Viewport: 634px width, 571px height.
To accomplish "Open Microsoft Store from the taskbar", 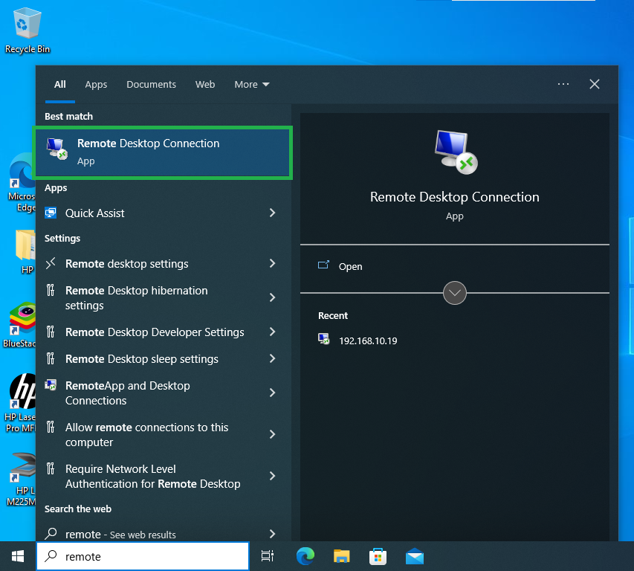I will [378, 555].
